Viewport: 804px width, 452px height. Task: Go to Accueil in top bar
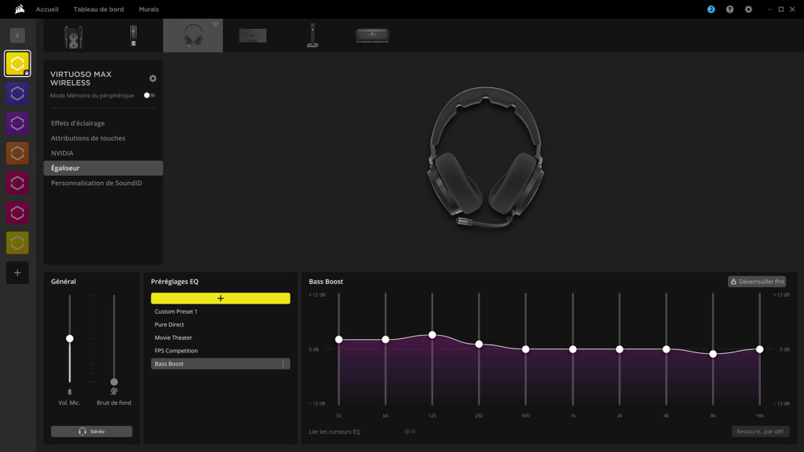pos(47,9)
